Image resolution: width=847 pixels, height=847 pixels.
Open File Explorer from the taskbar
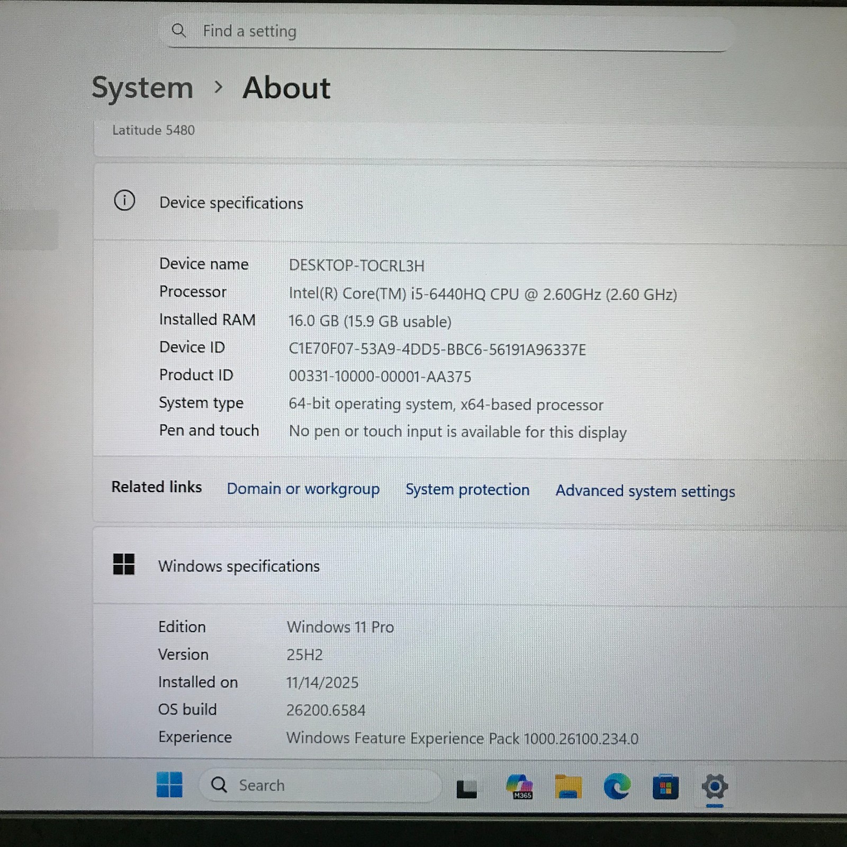click(x=568, y=787)
